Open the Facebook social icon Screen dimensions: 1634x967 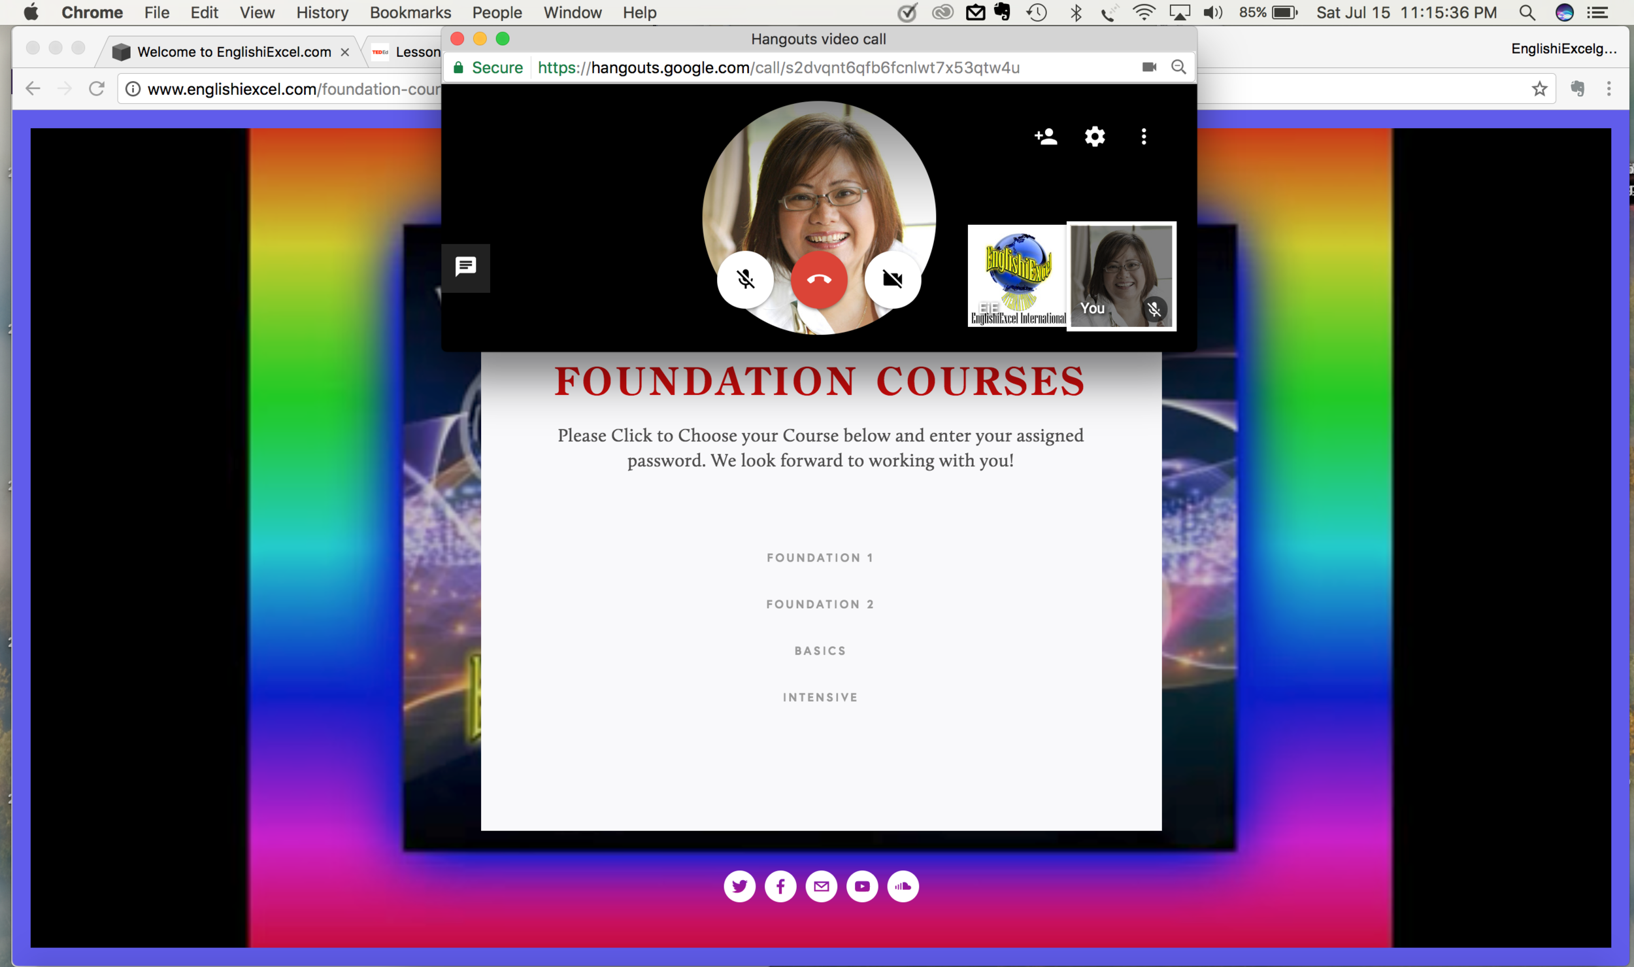pyautogui.click(x=780, y=886)
